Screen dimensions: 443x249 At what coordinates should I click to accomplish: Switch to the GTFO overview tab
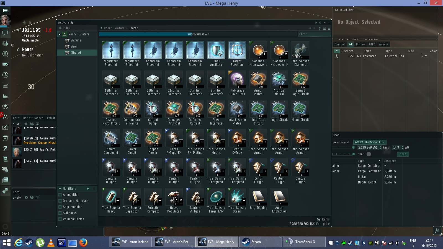(372, 44)
